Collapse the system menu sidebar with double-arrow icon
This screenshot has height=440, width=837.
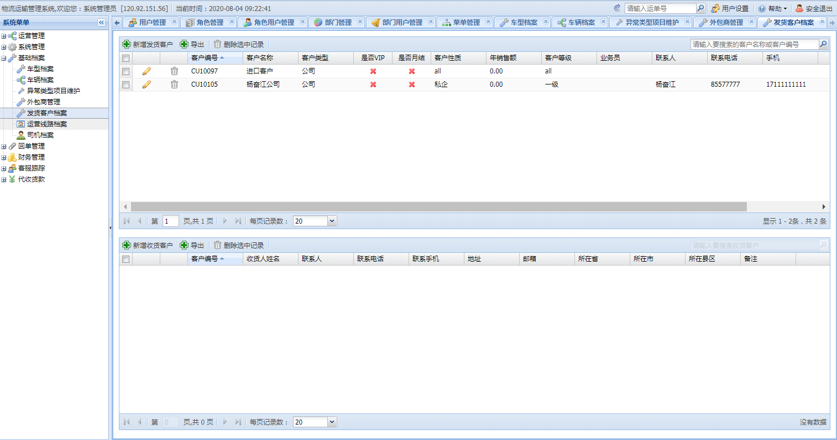click(x=101, y=23)
